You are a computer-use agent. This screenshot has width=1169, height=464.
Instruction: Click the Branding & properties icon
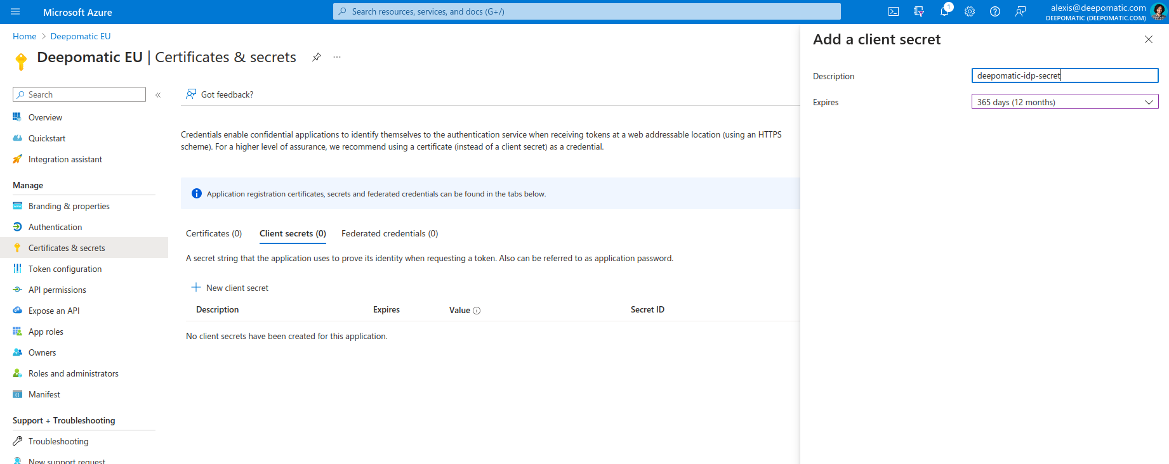click(x=17, y=206)
